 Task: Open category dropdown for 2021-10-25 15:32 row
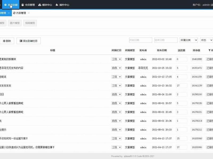116,68
